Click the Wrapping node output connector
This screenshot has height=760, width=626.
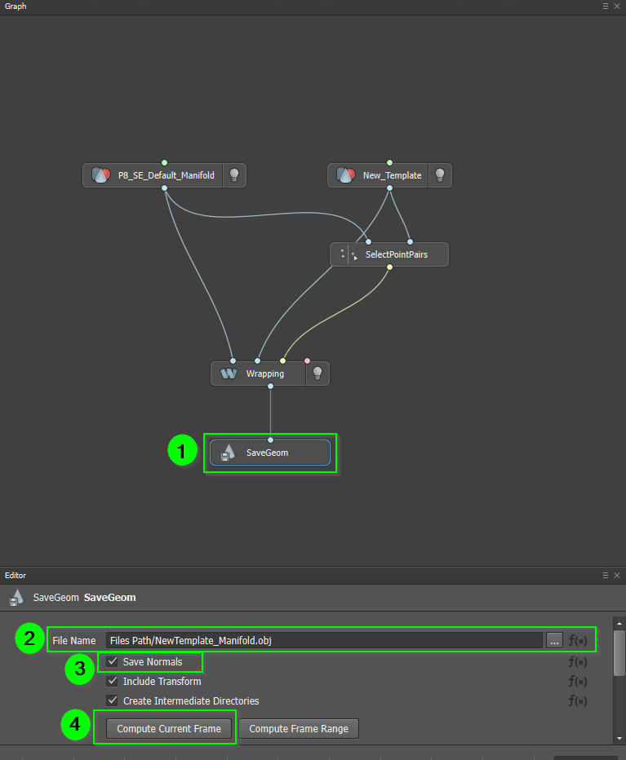(270, 387)
